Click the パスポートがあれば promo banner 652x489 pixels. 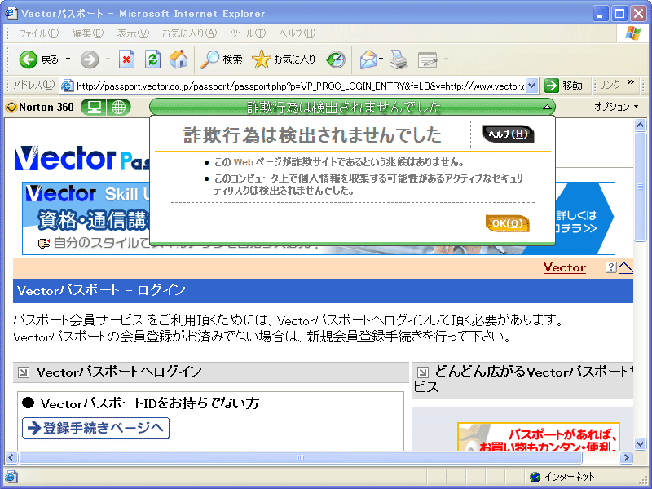(539, 437)
